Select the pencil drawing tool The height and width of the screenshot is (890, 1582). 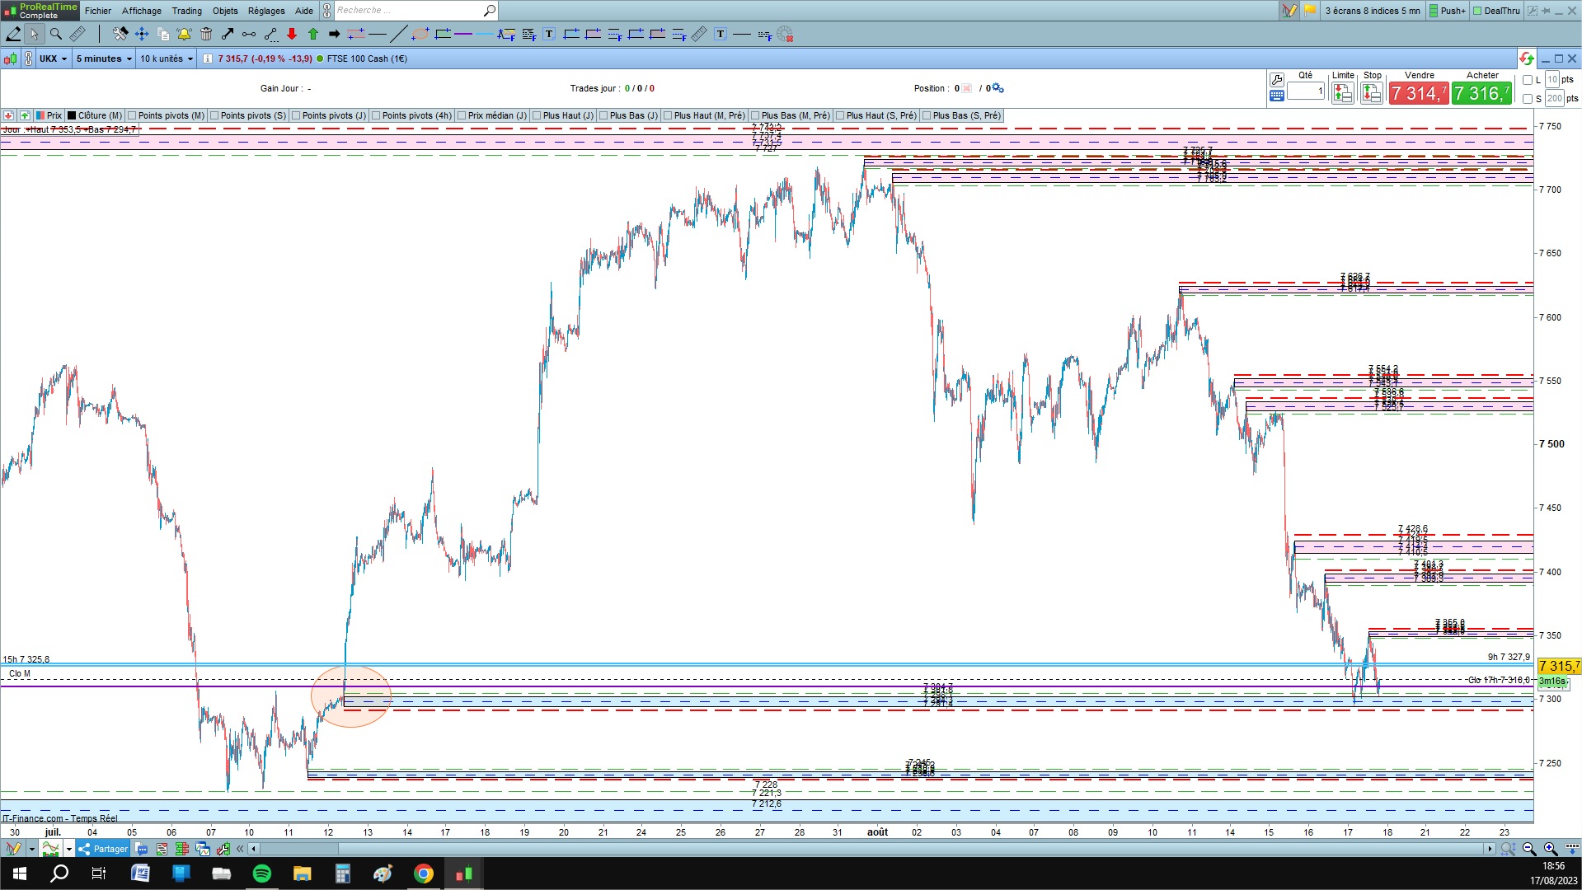pos(13,34)
